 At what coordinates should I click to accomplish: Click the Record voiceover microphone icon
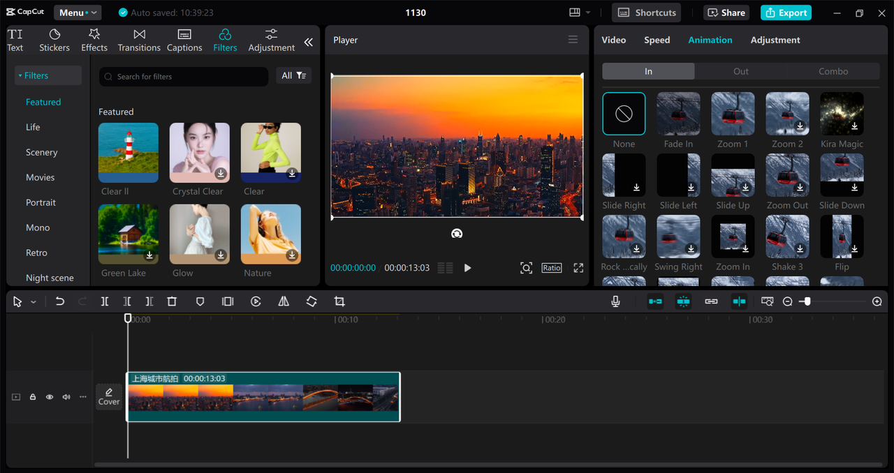coord(615,301)
